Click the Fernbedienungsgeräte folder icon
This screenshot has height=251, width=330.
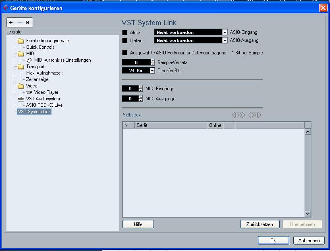point(21,41)
